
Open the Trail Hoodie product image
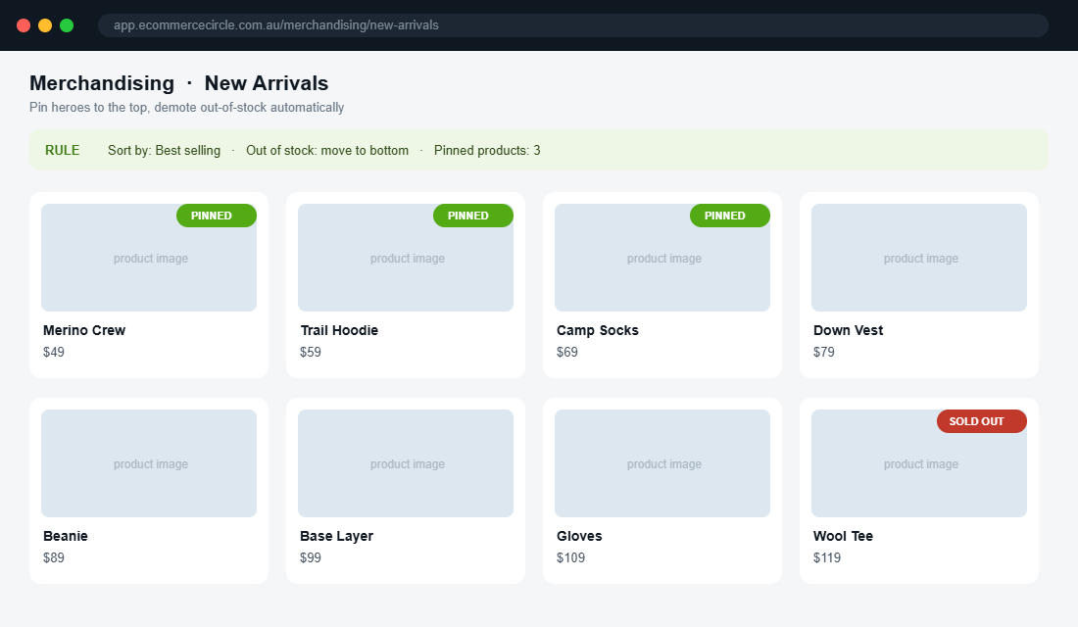coord(406,258)
